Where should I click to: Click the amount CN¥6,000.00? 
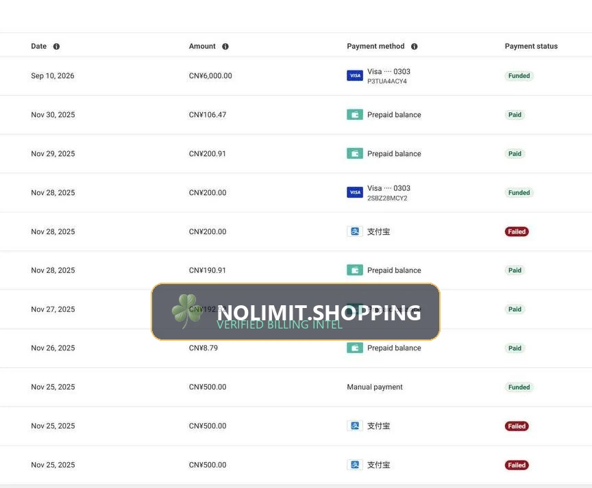pos(210,76)
